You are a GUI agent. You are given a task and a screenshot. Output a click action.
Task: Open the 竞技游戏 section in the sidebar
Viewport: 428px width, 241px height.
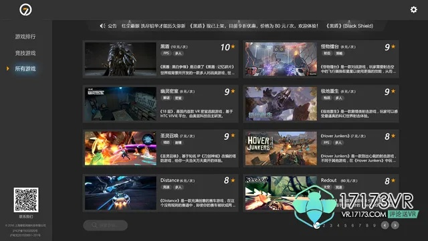[25, 53]
